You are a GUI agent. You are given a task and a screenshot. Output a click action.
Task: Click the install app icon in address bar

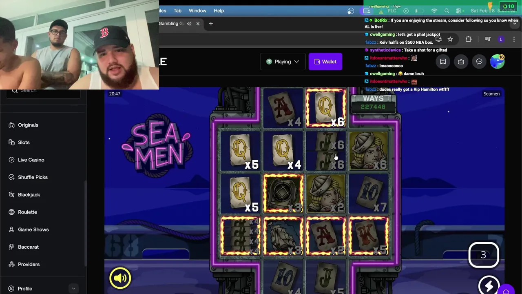(438, 39)
